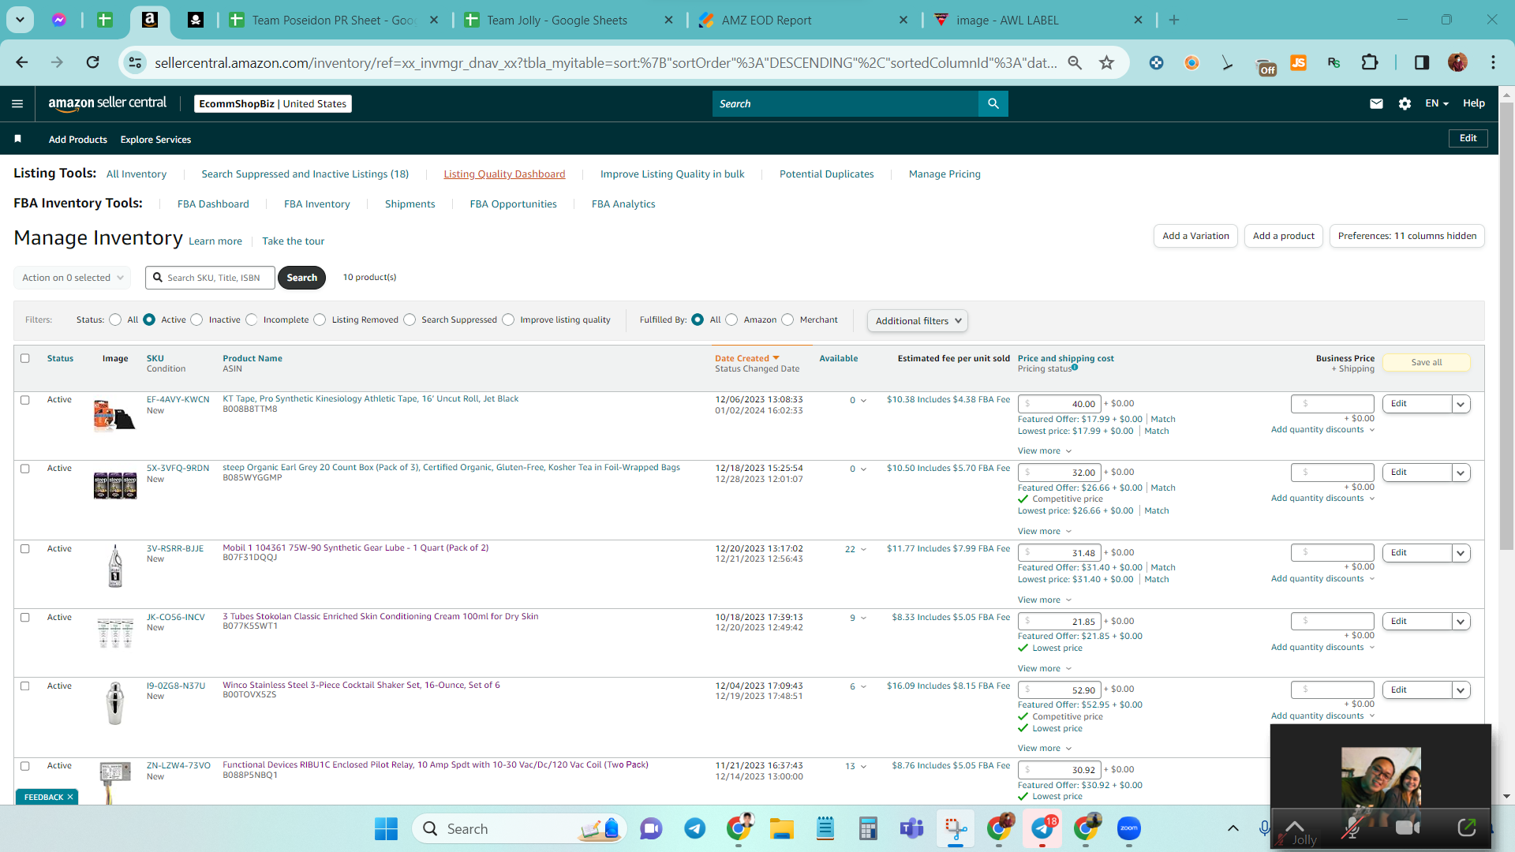The width and height of the screenshot is (1515, 852).
Task: Click the Windows Start button
Action: point(386,828)
